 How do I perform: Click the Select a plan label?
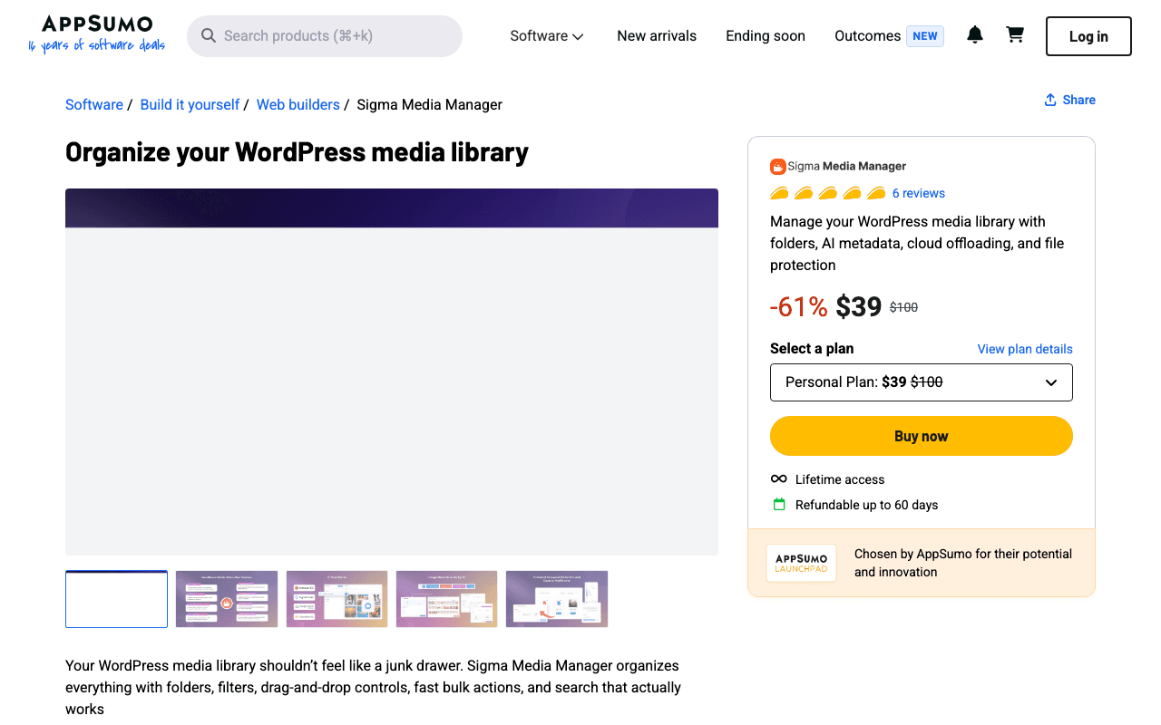tap(812, 349)
